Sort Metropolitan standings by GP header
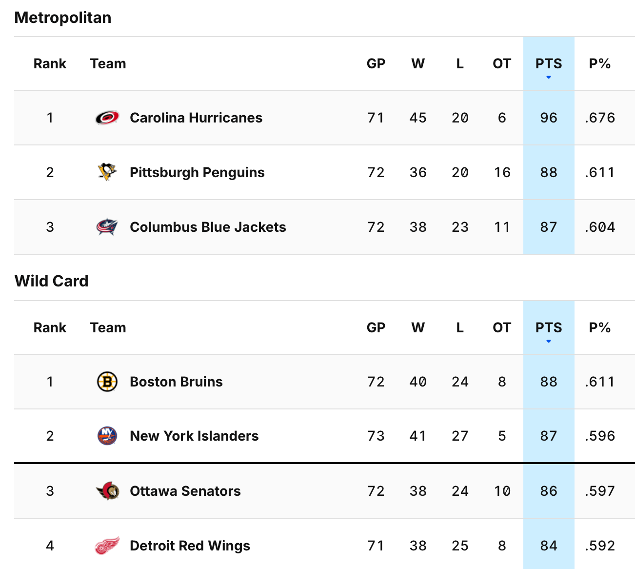Viewport: 635px width, 569px height. [x=376, y=64]
